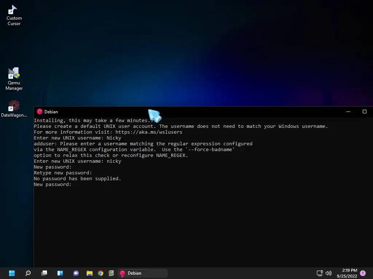Click the 'Installing, this may take' line

click(x=95, y=121)
